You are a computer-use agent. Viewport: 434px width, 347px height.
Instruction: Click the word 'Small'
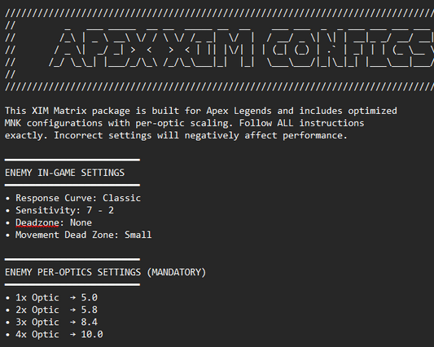click(138, 235)
